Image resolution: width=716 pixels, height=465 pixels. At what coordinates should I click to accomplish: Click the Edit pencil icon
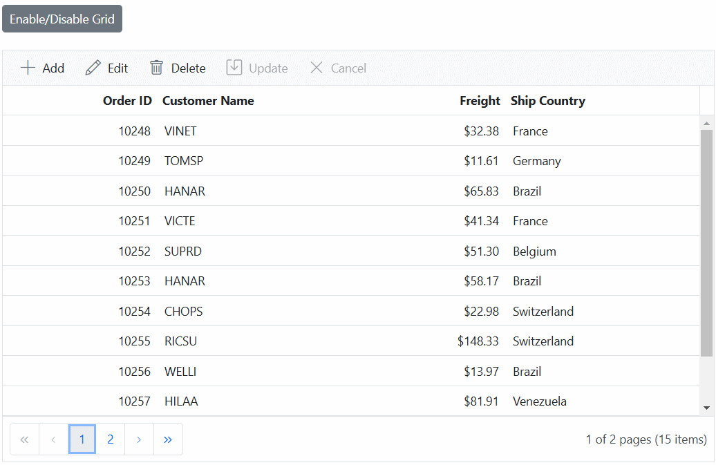[x=93, y=68]
